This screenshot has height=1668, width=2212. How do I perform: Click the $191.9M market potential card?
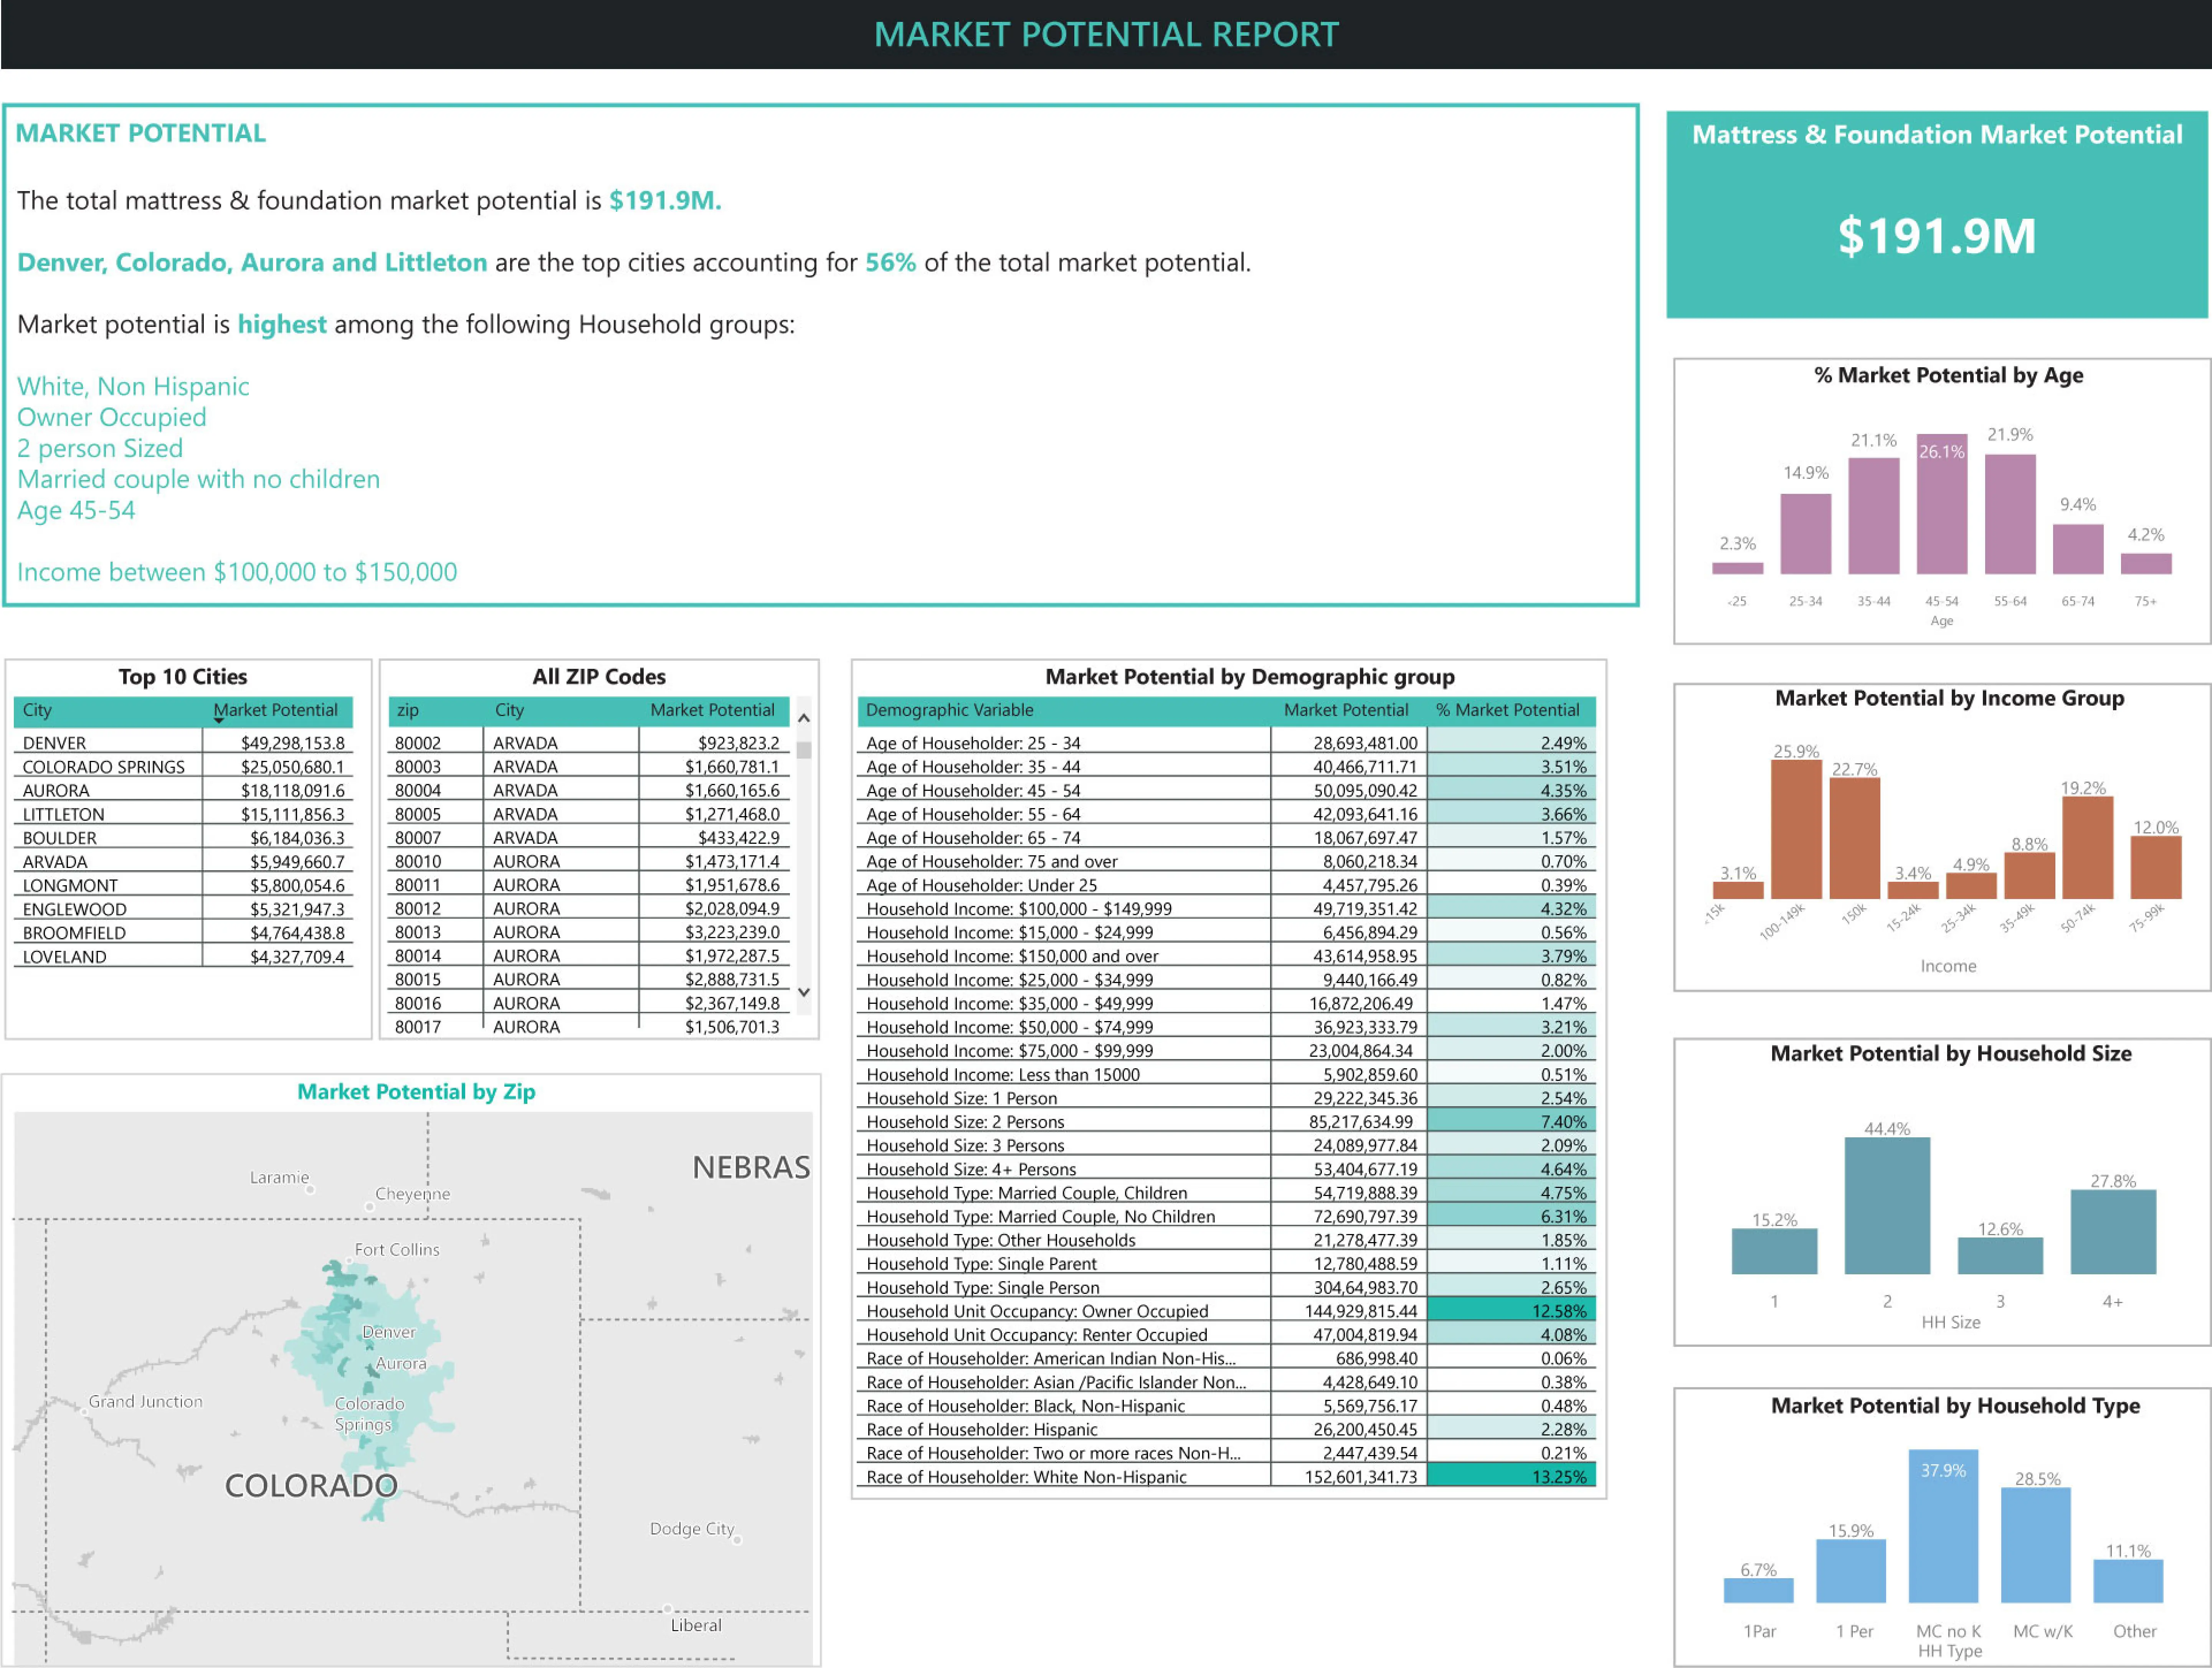click(x=1937, y=215)
